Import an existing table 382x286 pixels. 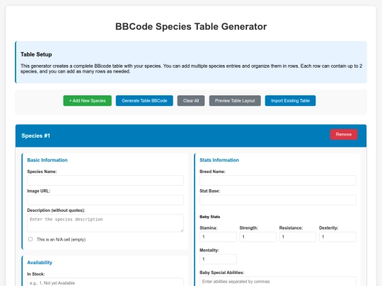pyautogui.click(x=290, y=101)
